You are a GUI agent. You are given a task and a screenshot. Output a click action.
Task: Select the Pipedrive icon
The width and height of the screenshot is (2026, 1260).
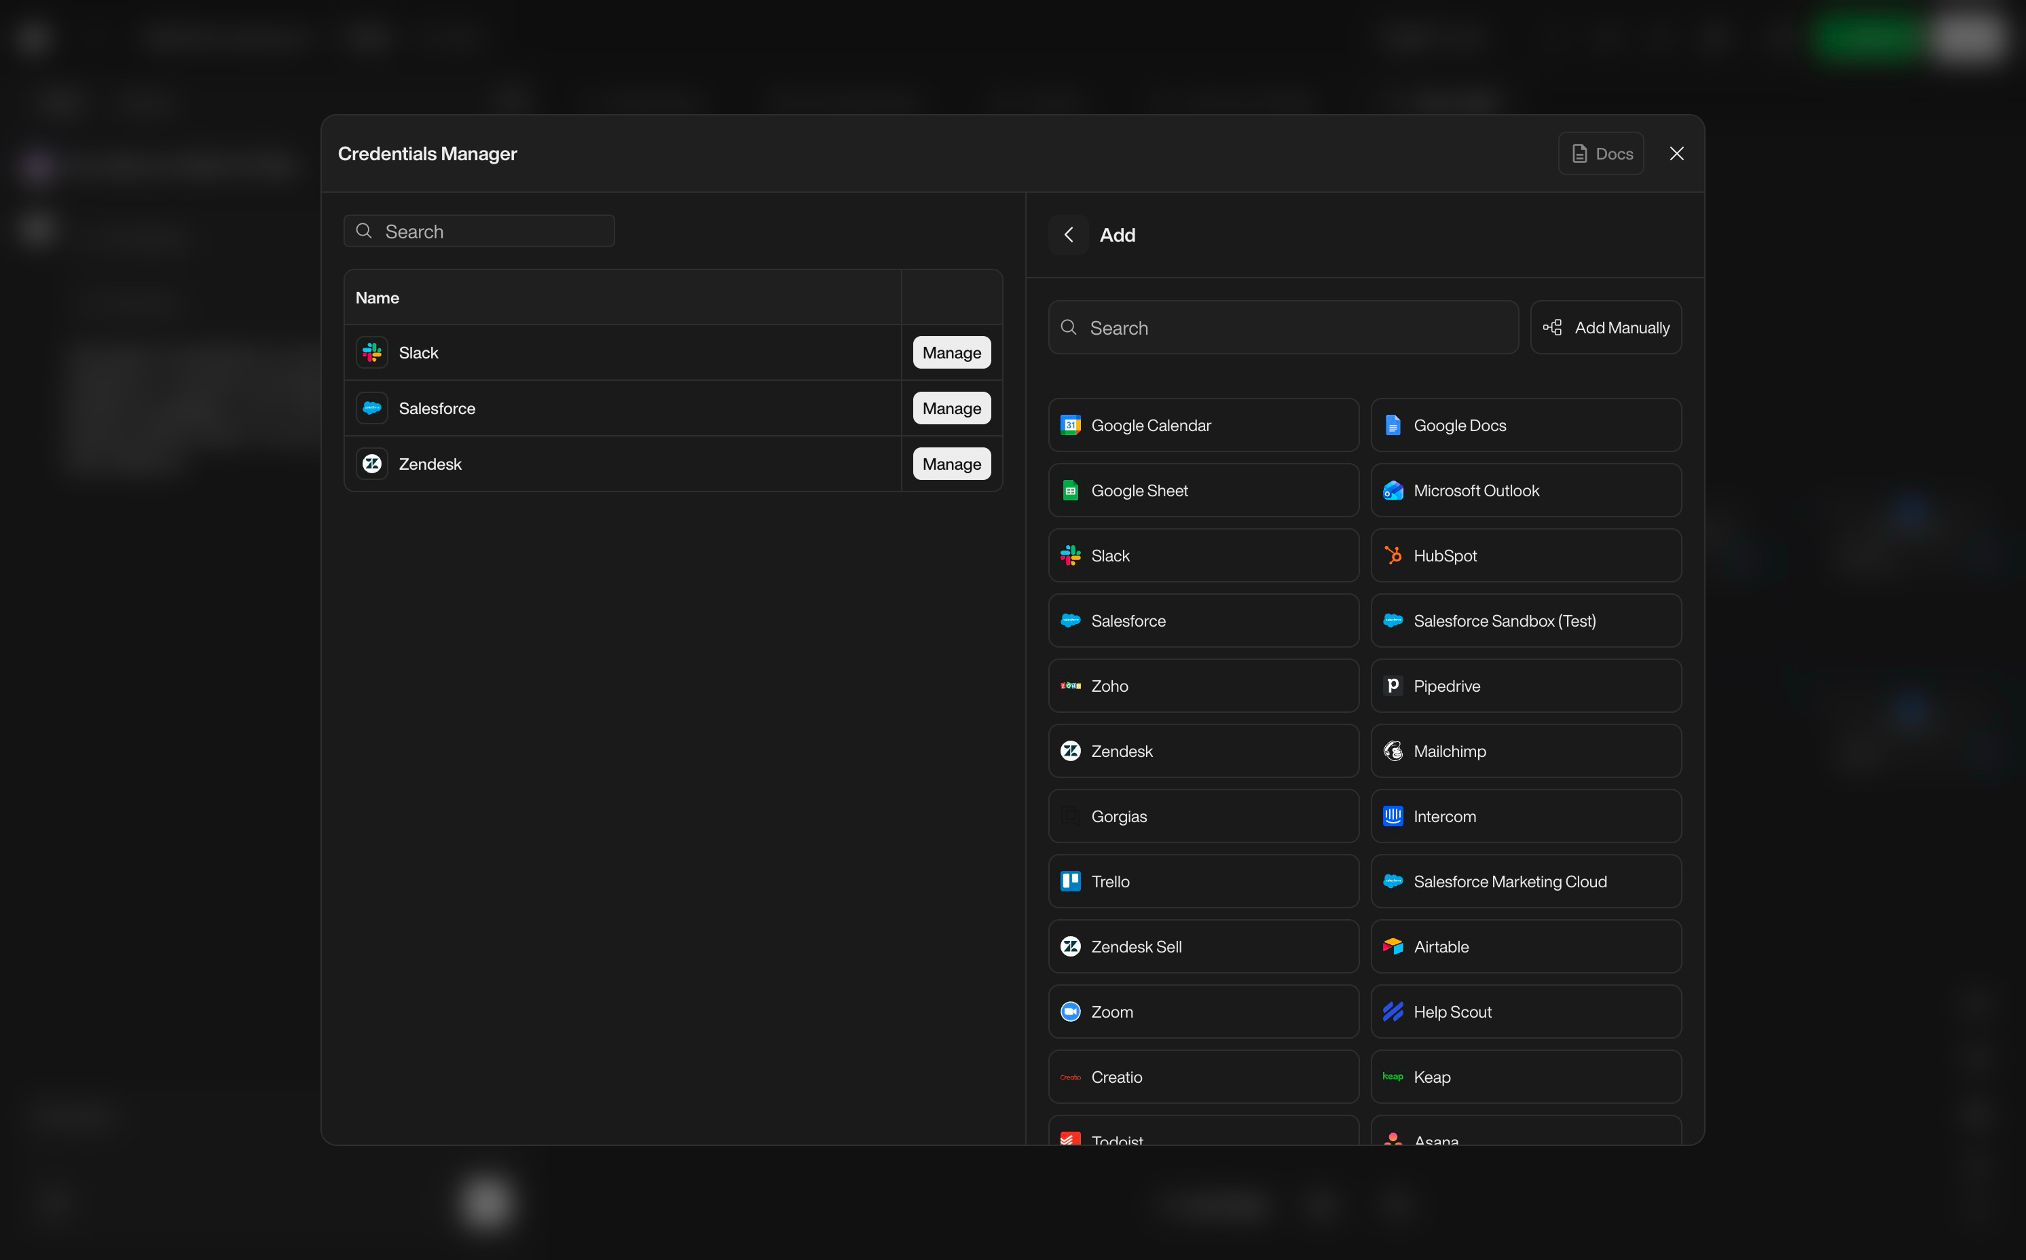point(1393,685)
